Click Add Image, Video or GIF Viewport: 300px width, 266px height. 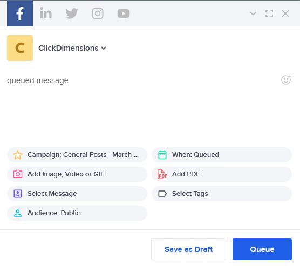pyautogui.click(x=77, y=174)
